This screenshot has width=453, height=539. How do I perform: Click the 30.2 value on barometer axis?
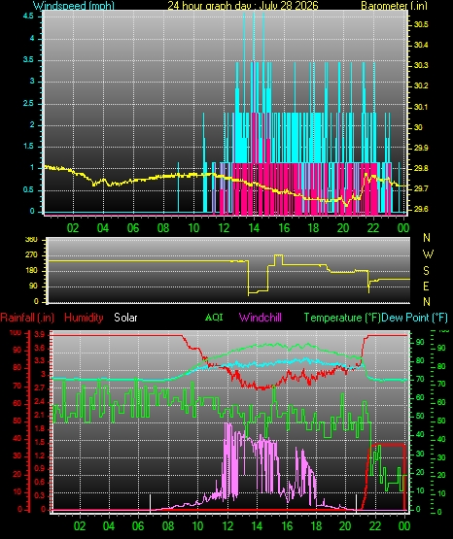point(421,85)
